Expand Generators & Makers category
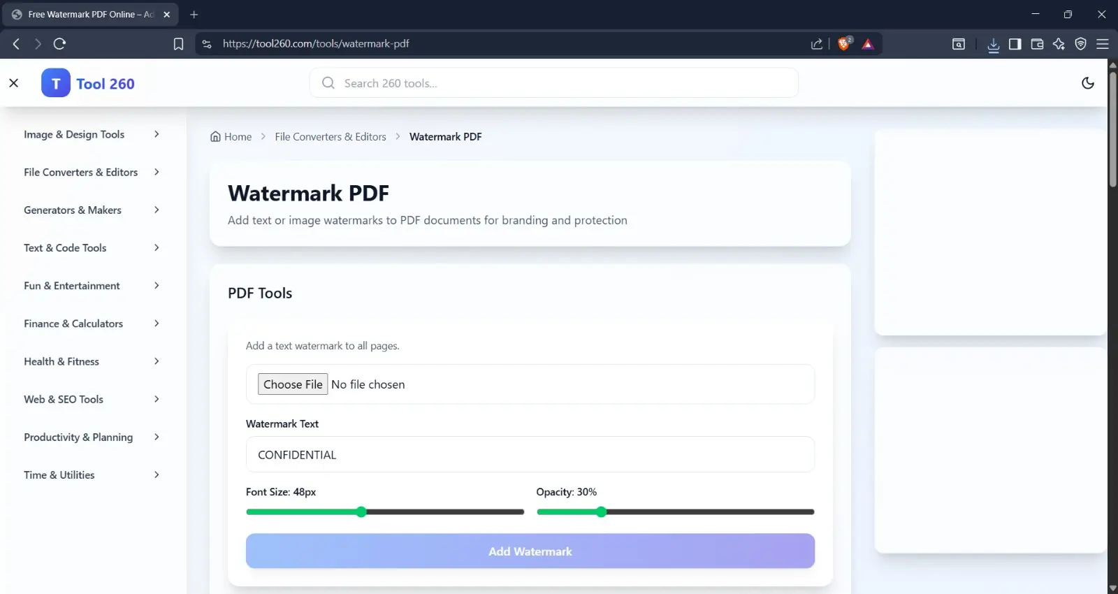 click(x=92, y=210)
